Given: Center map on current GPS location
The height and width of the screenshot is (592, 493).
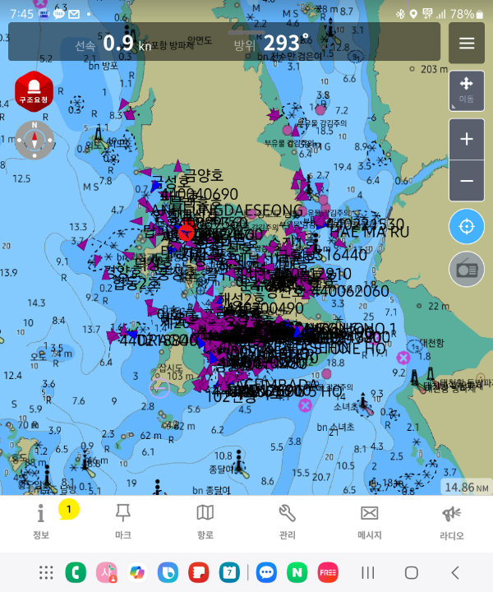Looking at the screenshot, I should pos(467,226).
